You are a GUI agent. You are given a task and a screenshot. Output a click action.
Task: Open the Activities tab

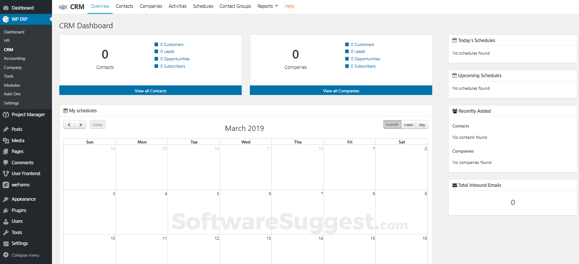[177, 6]
